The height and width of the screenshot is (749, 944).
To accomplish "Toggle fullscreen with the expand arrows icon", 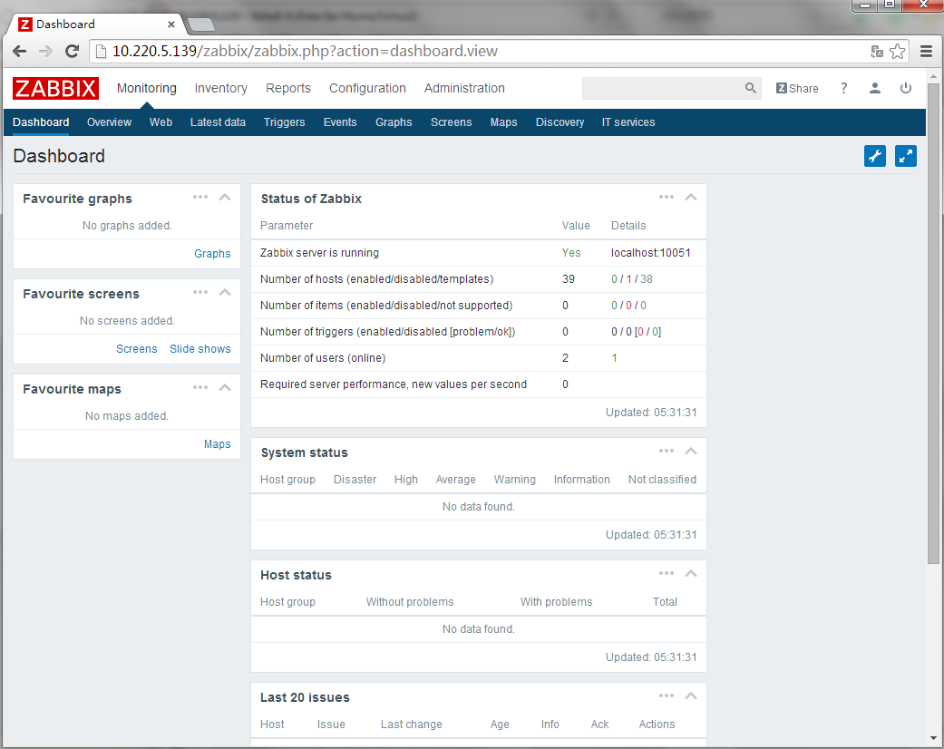I will [906, 156].
